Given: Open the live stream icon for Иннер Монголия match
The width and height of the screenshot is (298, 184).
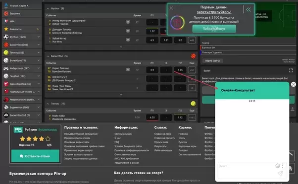Looking at the screenshot, I should click(x=128, y=22).
